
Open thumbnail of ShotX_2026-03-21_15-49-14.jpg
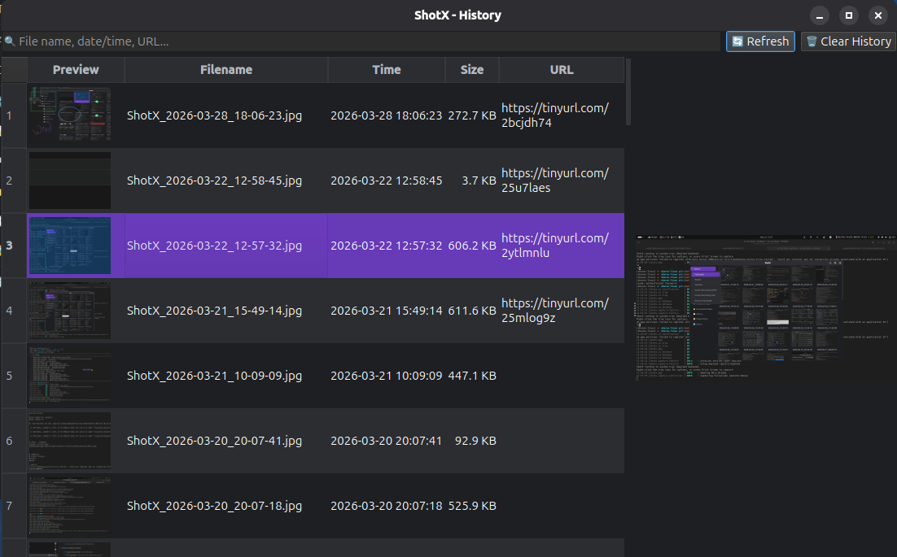point(70,310)
